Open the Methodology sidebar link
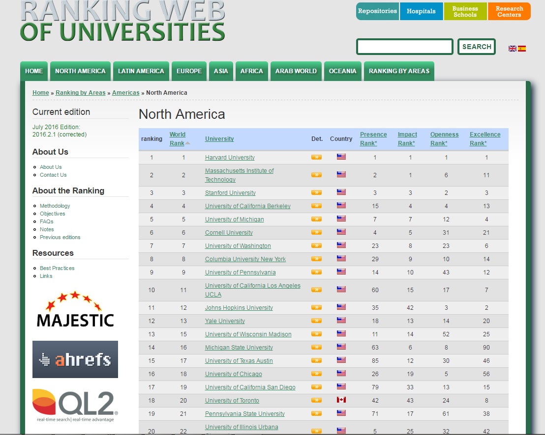Image resolution: width=545 pixels, height=435 pixels. pos(55,206)
